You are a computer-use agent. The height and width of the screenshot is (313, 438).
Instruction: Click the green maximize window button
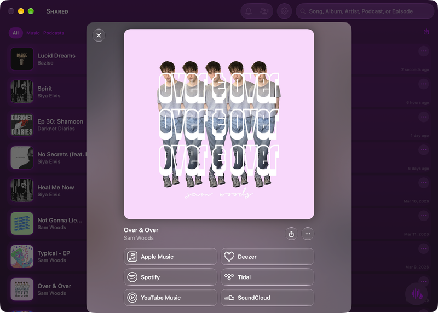(31, 11)
